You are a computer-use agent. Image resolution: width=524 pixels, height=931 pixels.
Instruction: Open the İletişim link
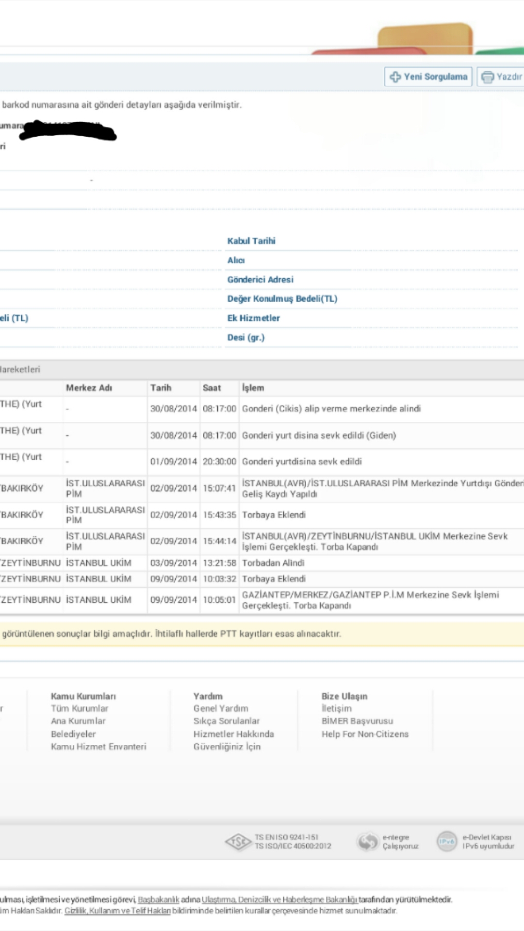pyautogui.click(x=336, y=708)
